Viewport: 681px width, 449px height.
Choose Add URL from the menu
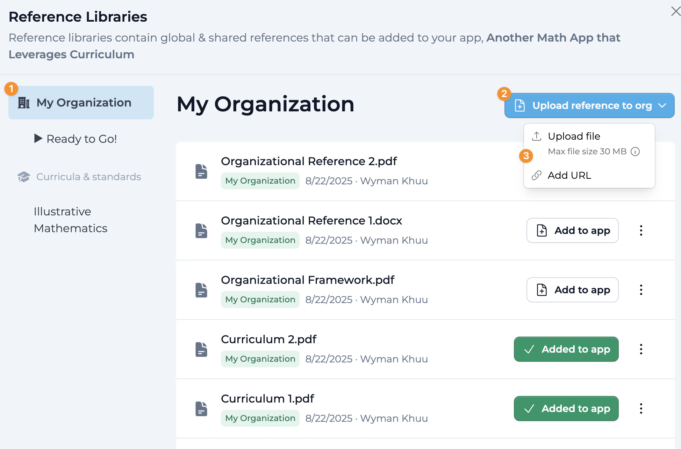coord(569,176)
